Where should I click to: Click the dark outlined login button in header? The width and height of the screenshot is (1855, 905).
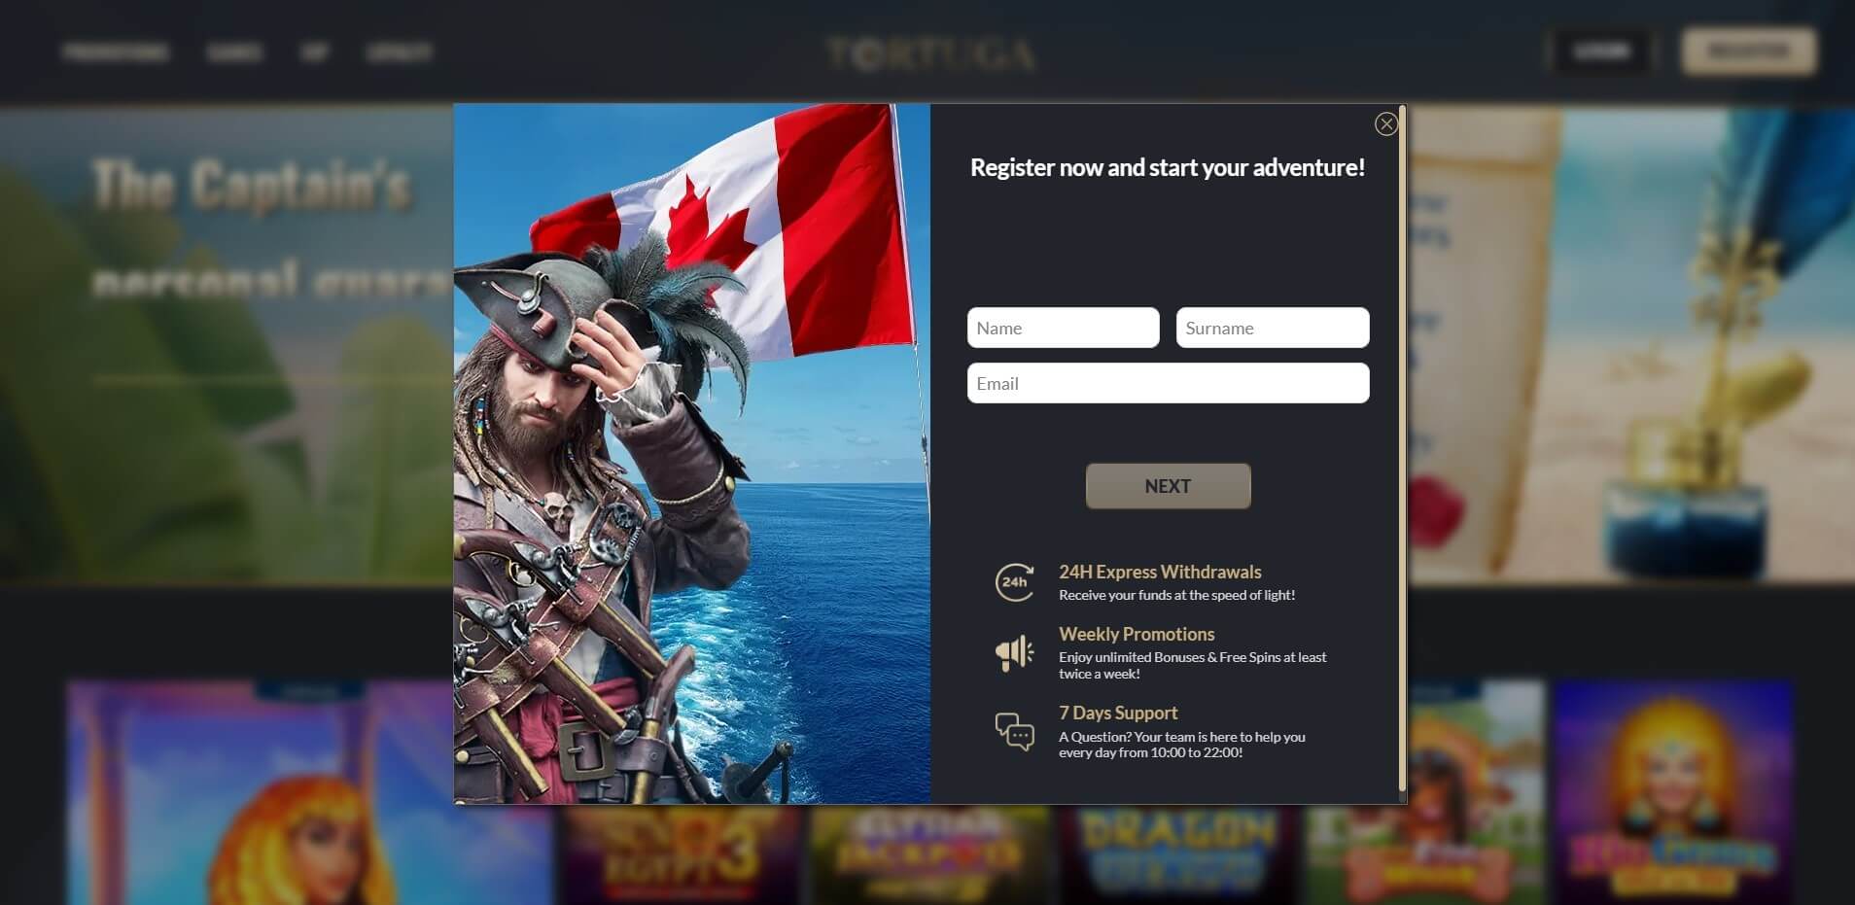coord(1602,51)
